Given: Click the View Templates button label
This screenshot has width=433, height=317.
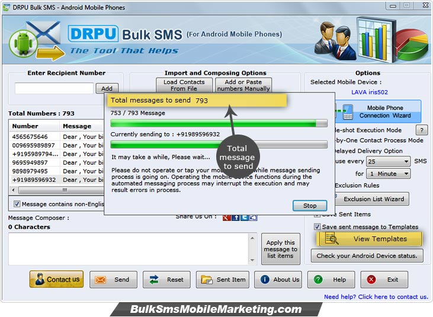Looking at the screenshot, I should [380, 239].
